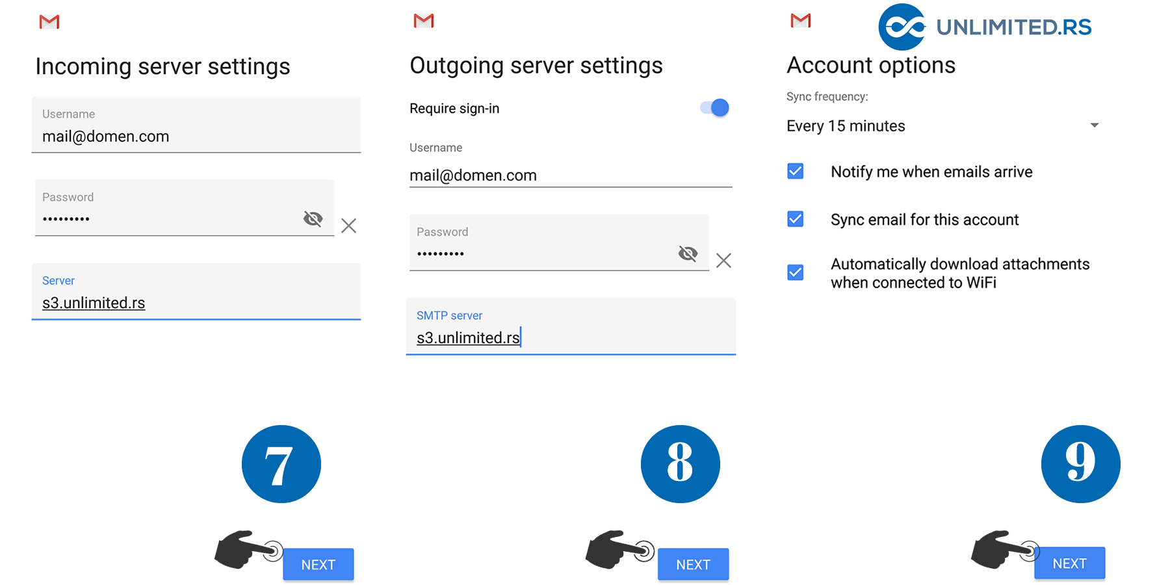The width and height of the screenshot is (1170, 585).
Task: Click the Gmail logo above Outgoing server settings
Action: tap(424, 20)
